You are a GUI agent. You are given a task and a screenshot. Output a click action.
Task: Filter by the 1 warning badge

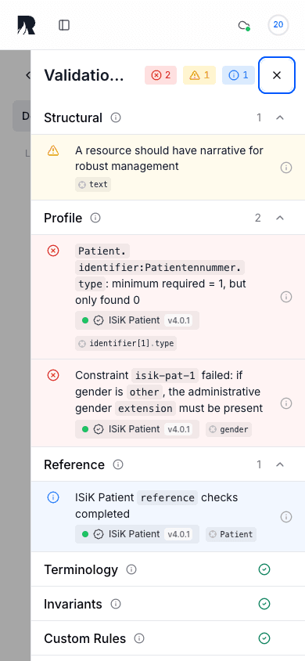pos(199,75)
